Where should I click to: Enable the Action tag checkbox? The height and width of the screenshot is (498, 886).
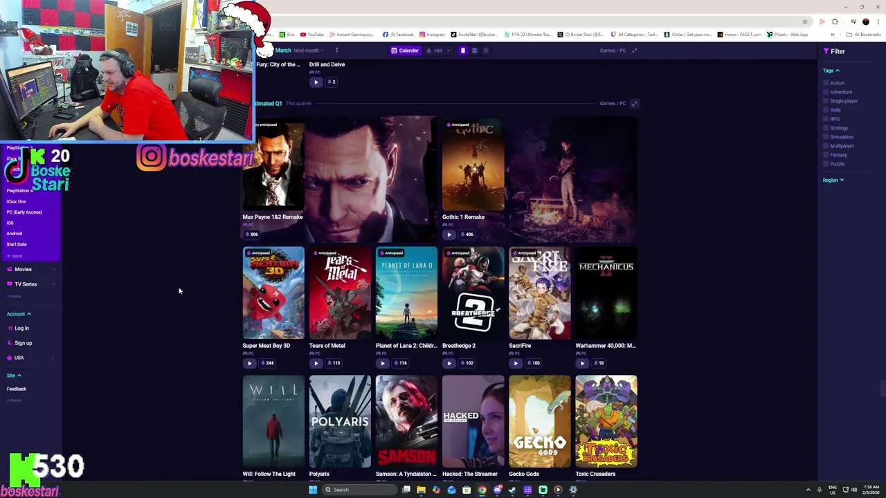point(826,83)
